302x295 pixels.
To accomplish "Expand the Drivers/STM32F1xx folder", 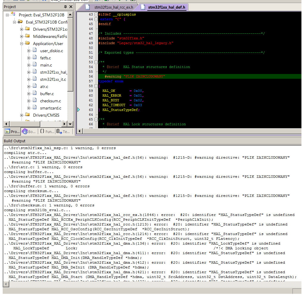I will 21,29.
